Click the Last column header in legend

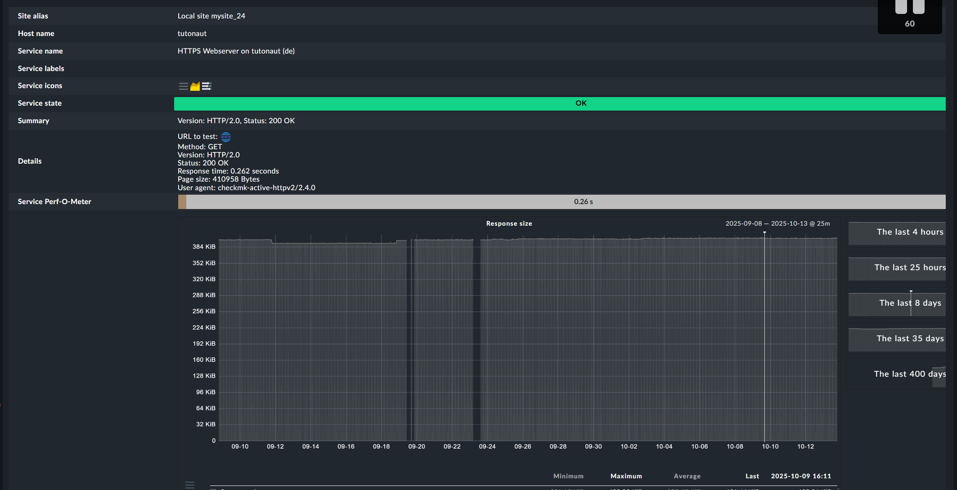tap(752, 476)
